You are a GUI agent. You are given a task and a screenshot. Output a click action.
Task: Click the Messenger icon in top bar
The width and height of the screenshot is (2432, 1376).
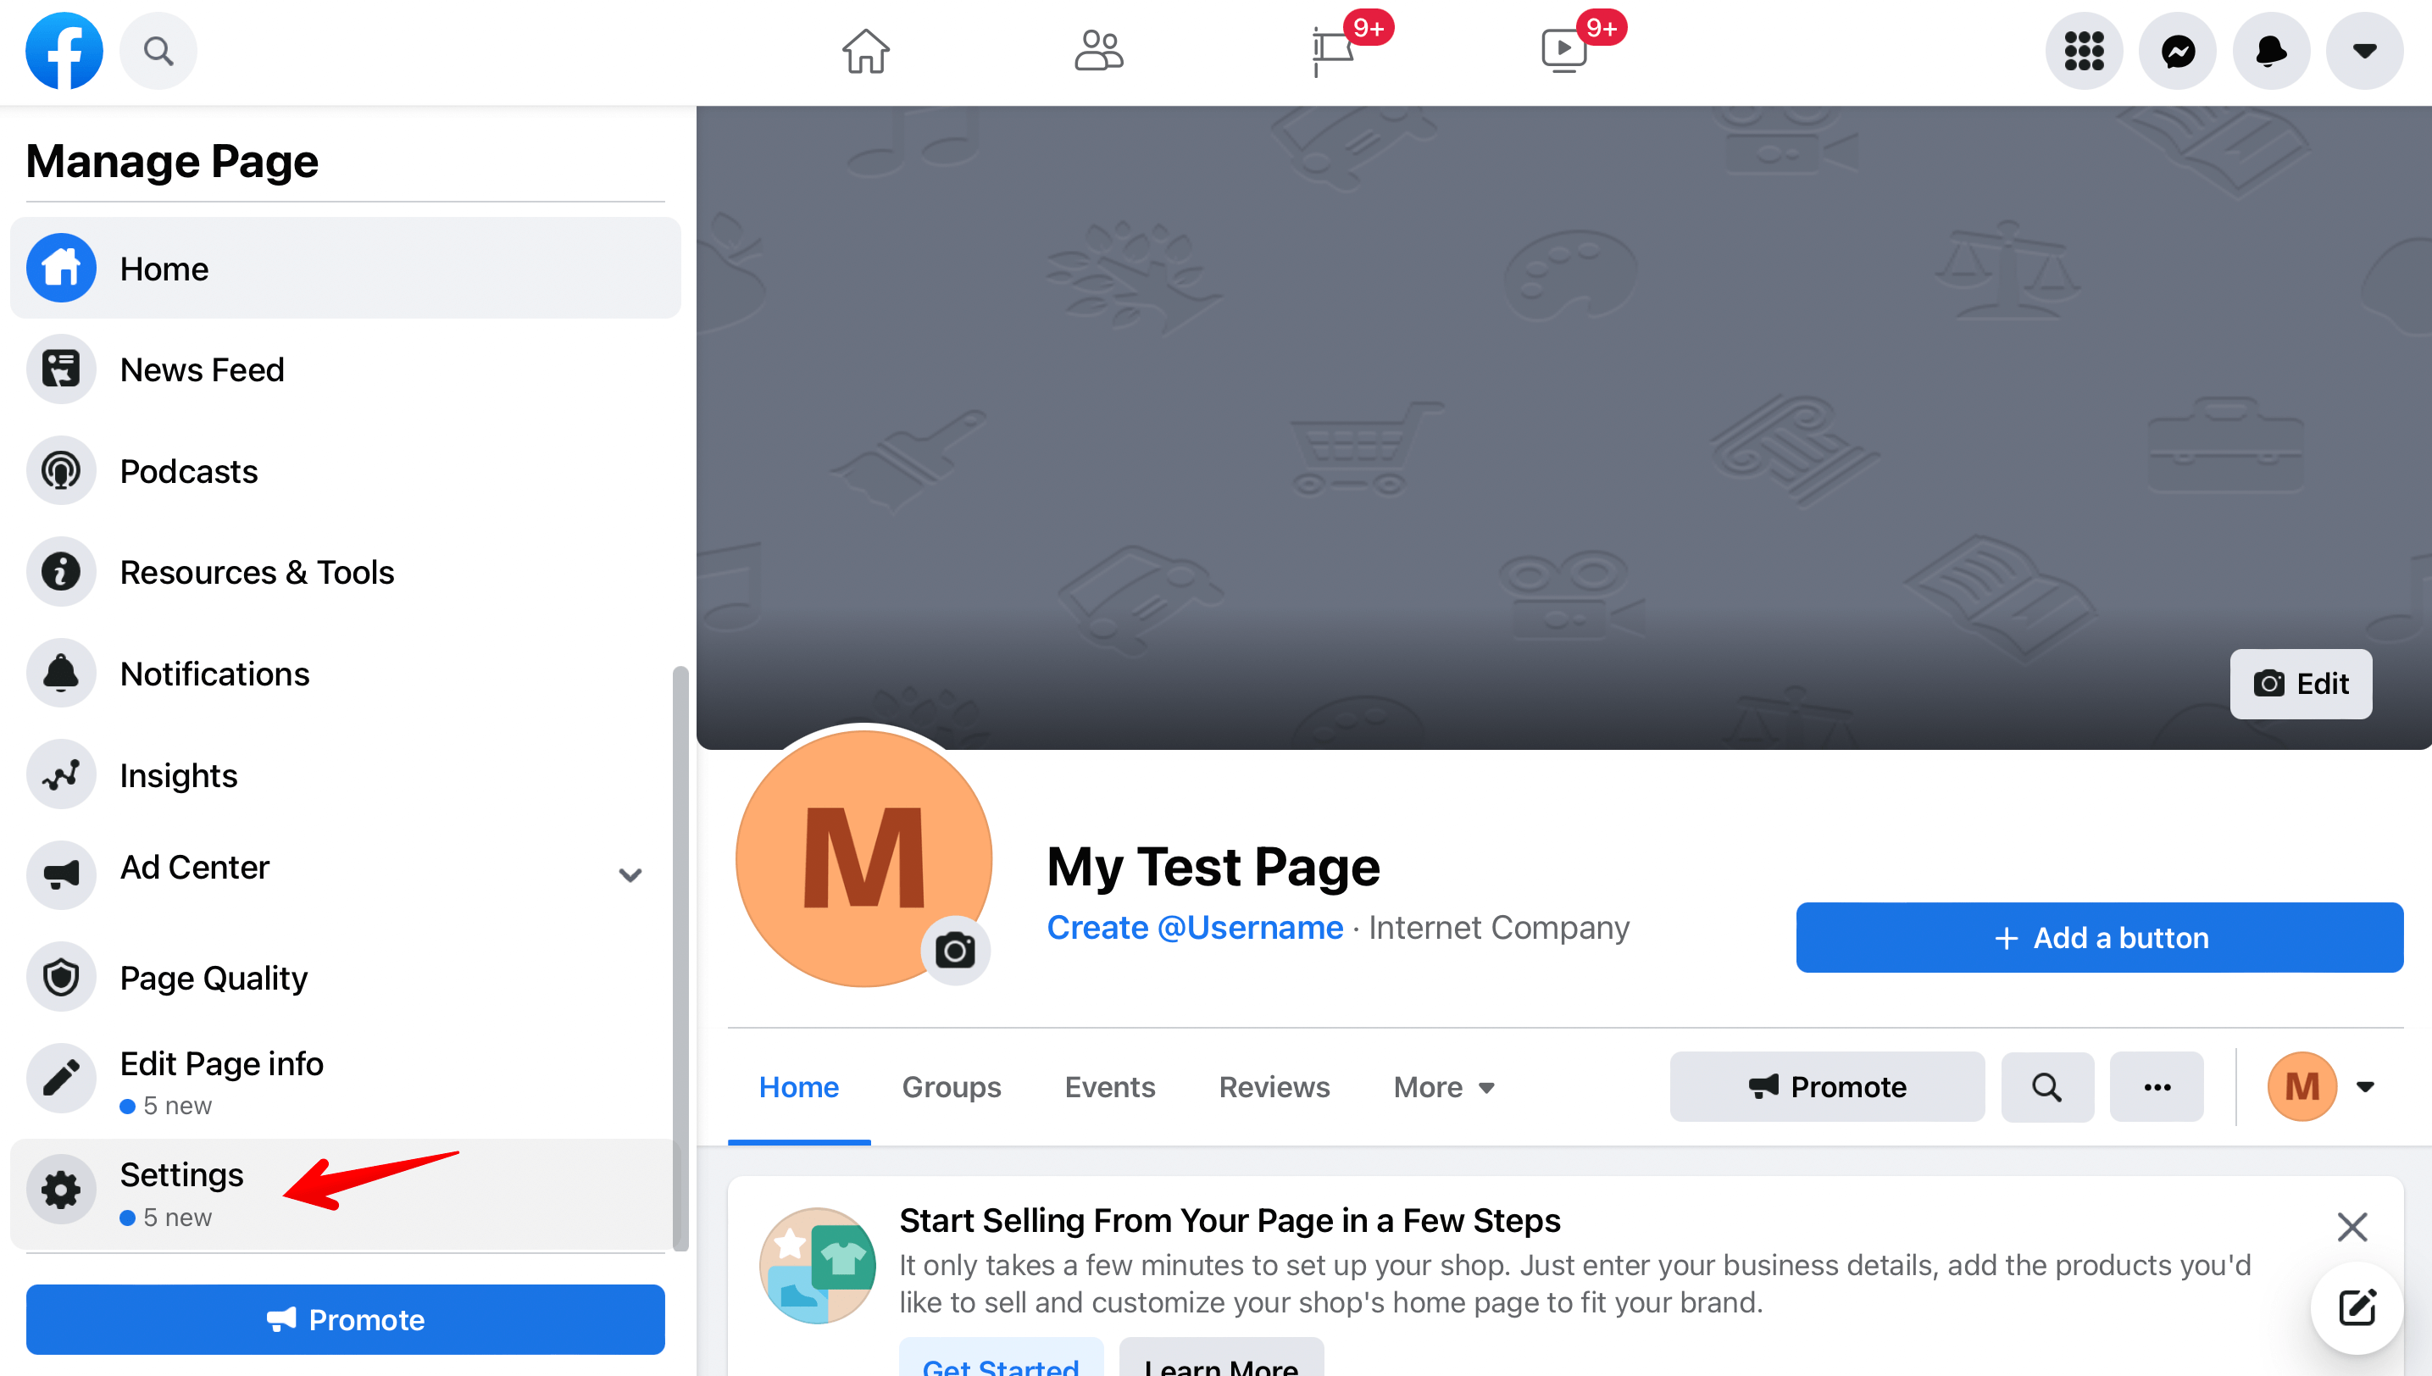pos(2178,48)
